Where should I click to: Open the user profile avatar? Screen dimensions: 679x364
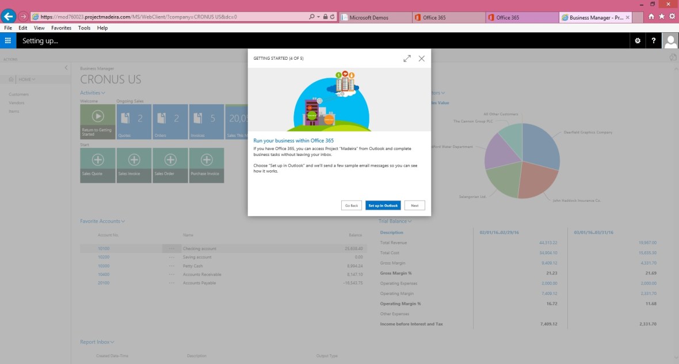point(670,41)
